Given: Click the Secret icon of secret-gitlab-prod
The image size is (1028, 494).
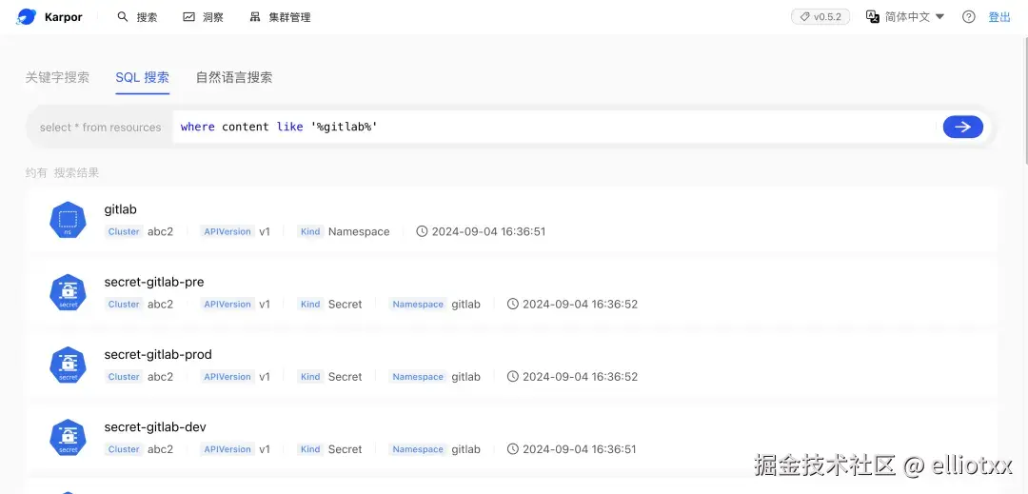Looking at the screenshot, I should click(x=69, y=366).
